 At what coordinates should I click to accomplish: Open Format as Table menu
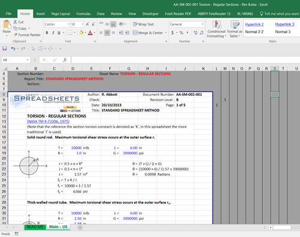click(235, 29)
